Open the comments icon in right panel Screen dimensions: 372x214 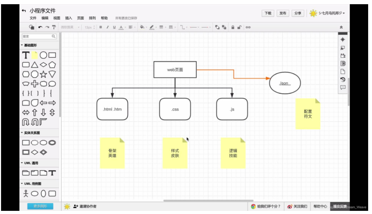343,87
